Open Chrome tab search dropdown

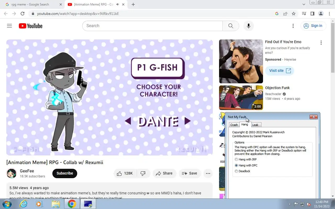coord(304,4)
